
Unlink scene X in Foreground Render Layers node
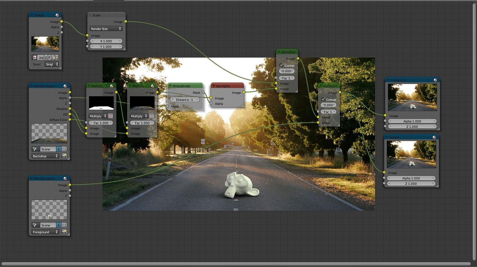coord(64,225)
